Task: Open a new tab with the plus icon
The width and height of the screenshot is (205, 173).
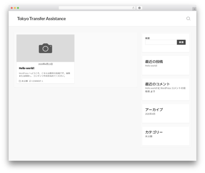Action: 194,9
